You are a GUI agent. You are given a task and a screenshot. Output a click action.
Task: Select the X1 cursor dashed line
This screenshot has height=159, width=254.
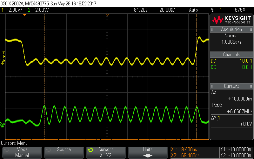(x=44, y=76)
